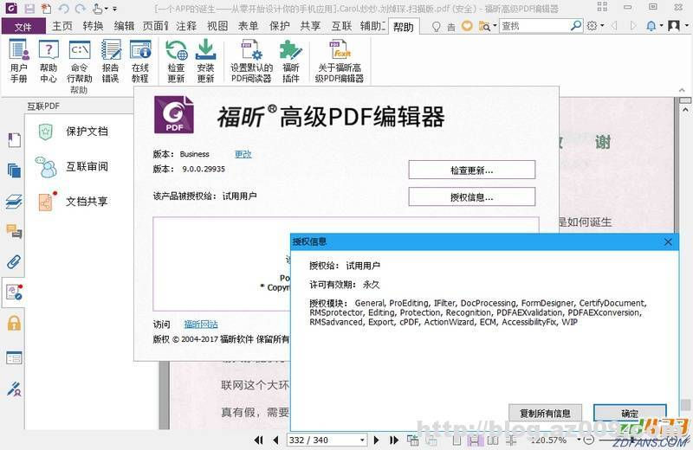Select 文档共享 in the 互联PDF panel
Viewport: 693px width, 450px height.
pyautogui.click(x=73, y=202)
